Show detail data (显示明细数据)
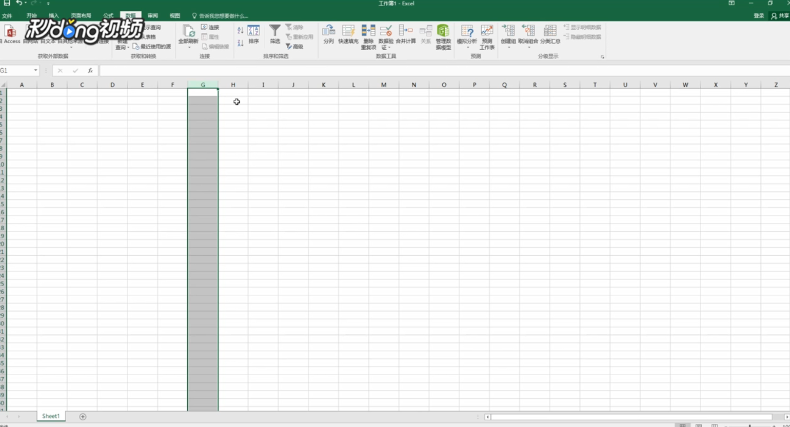Screen dimensions: 790x427 click(x=582, y=27)
